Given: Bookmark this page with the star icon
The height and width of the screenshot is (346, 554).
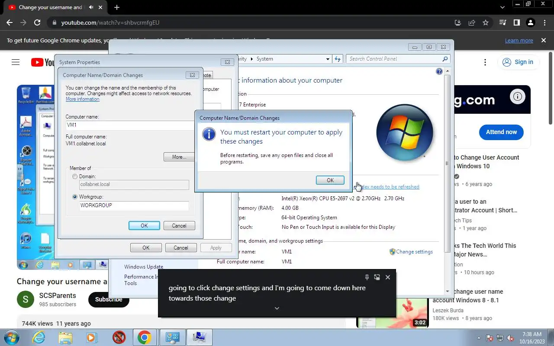Looking at the screenshot, I should click(486, 22).
